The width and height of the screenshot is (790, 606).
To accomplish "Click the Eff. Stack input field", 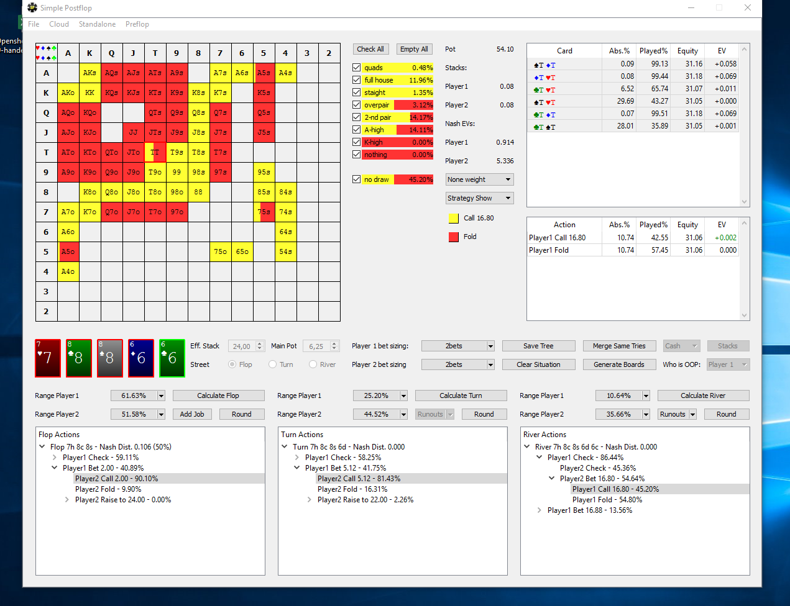I will pos(242,346).
